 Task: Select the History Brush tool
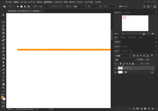tap(3, 51)
